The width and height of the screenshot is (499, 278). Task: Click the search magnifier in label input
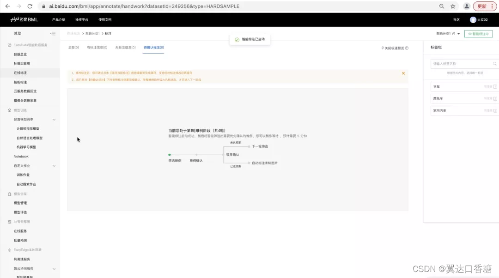point(495,64)
